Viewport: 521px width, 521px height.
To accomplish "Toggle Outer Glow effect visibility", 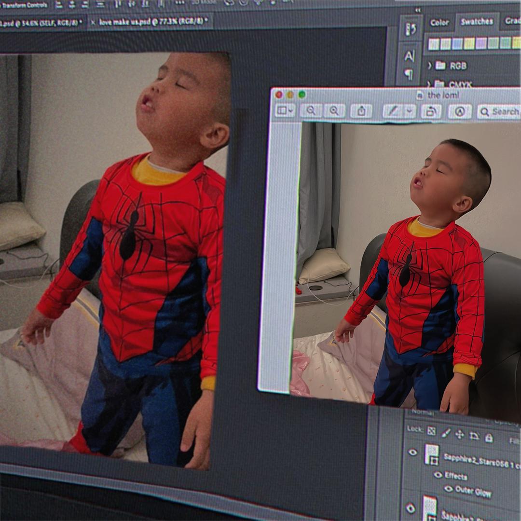I will click(448, 489).
